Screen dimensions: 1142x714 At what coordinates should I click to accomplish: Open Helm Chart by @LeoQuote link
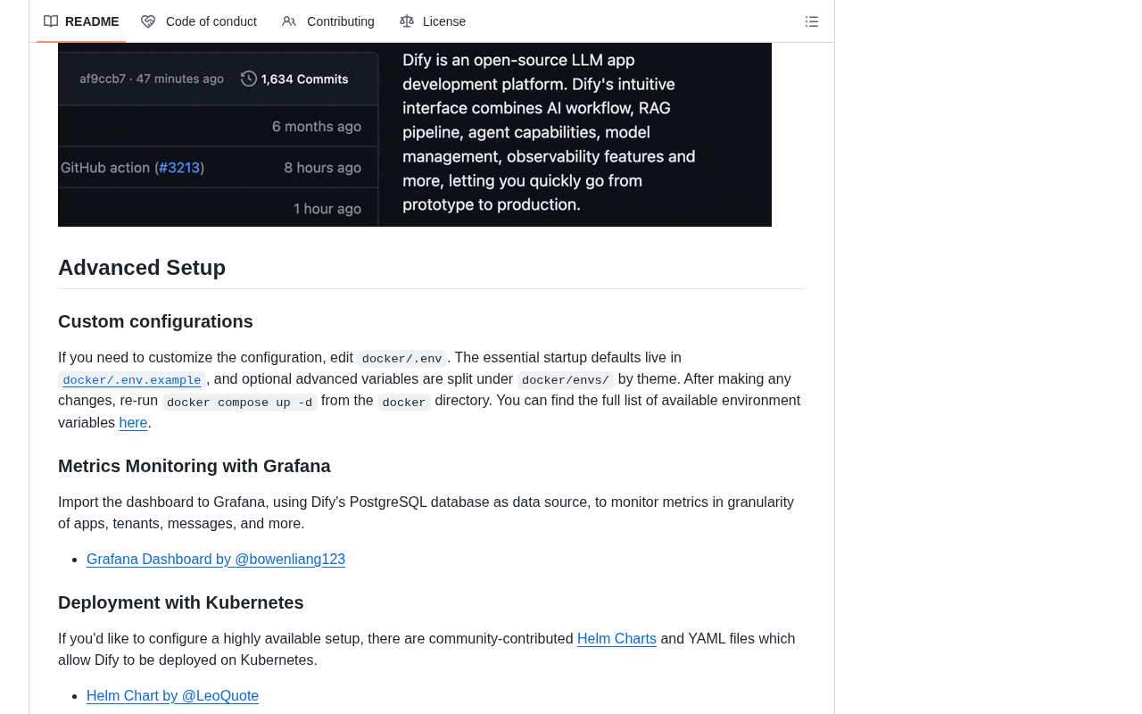172,696
